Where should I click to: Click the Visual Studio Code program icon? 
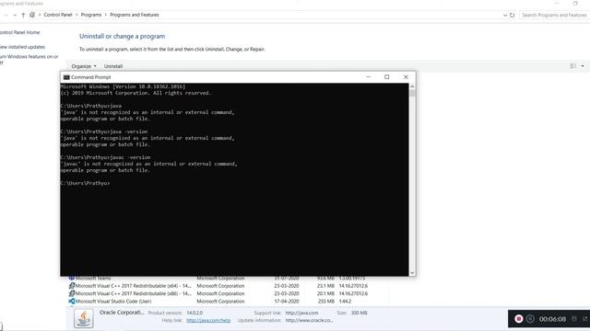tap(72, 302)
